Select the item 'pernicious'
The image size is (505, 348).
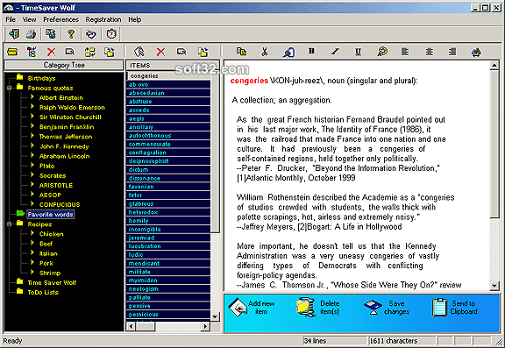(x=168, y=315)
